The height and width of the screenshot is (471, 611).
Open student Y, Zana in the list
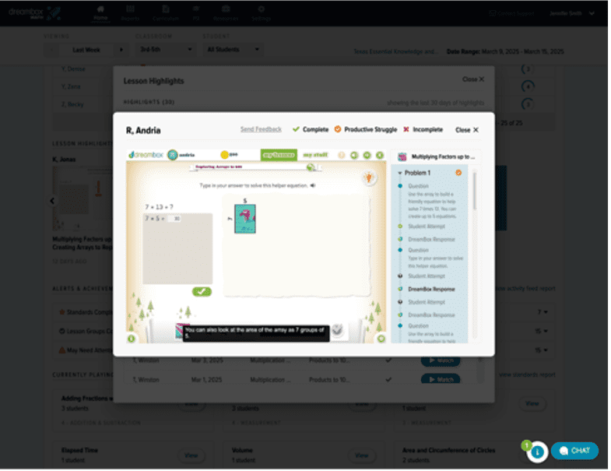71,86
